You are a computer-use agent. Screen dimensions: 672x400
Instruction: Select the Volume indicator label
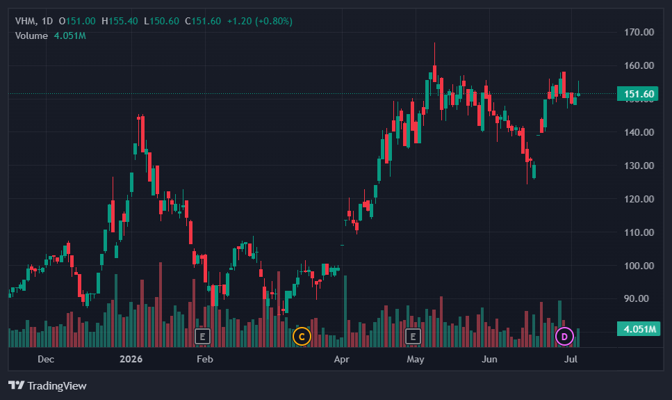point(31,35)
